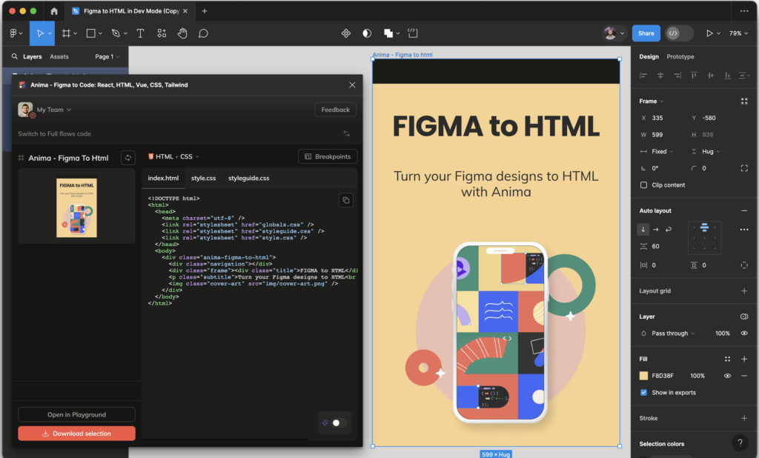
Task: Click the Resources components icon
Action: click(x=162, y=33)
